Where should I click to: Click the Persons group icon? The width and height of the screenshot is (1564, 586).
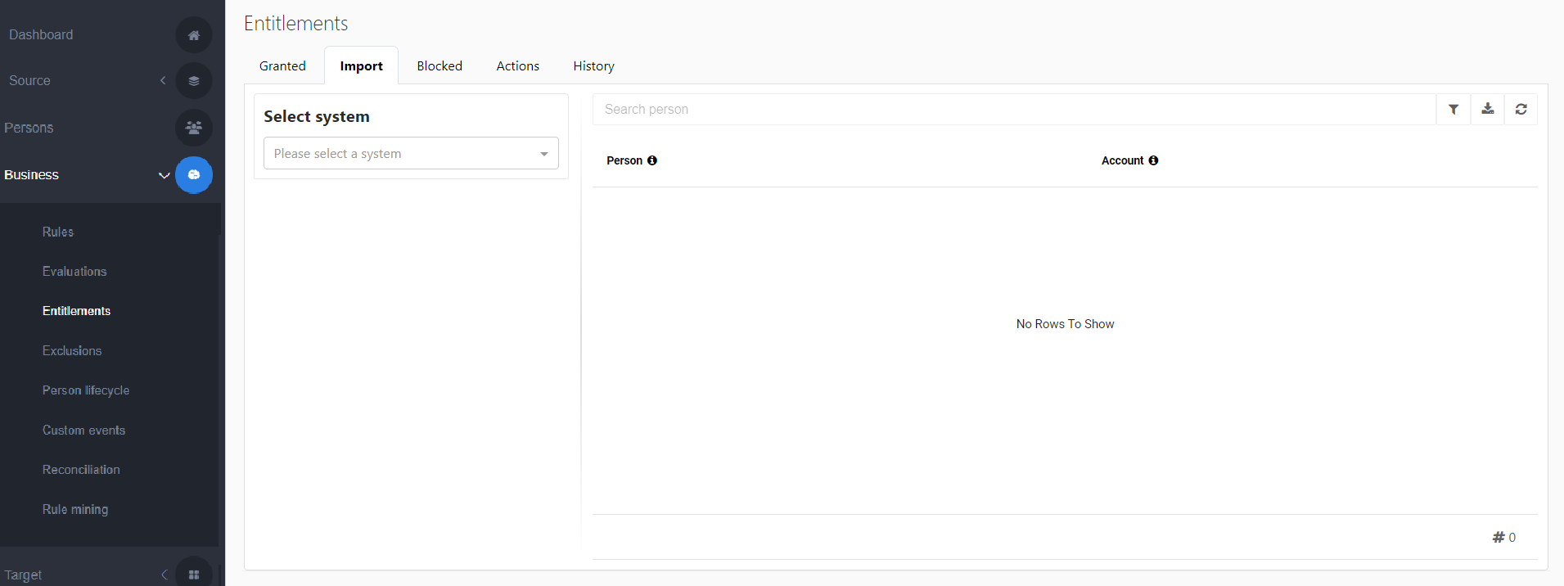click(194, 128)
